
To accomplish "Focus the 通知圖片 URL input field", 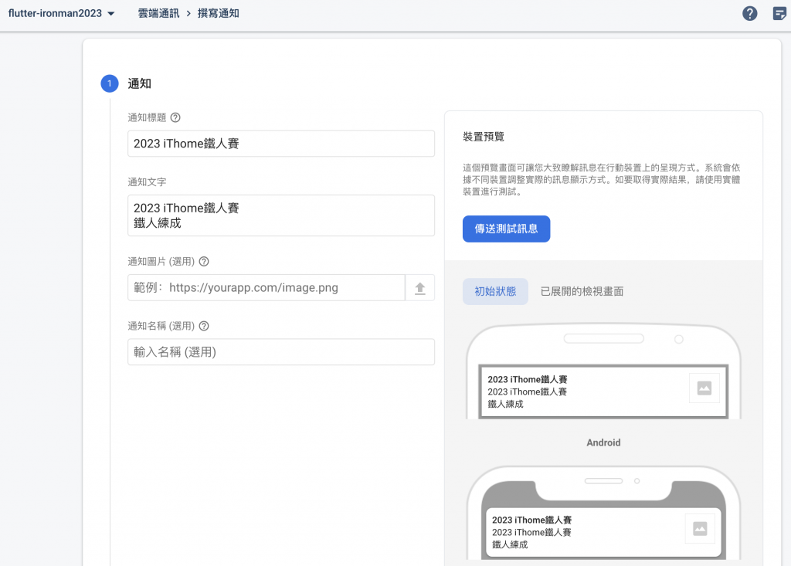I will pyautogui.click(x=266, y=288).
